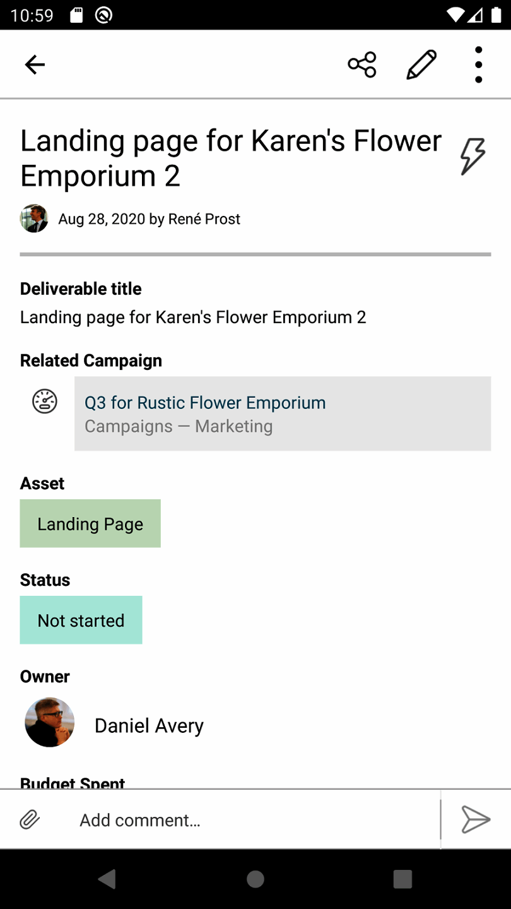The image size is (511, 909).
Task: Tap René Prost's small avatar
Action: 34,219
